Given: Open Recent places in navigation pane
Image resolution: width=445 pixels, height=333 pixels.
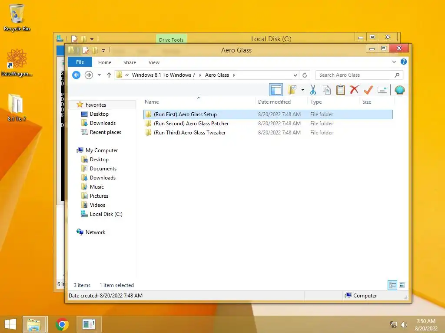Looking at the screenshot, I should pyautogui.click(x=106, y=132).
